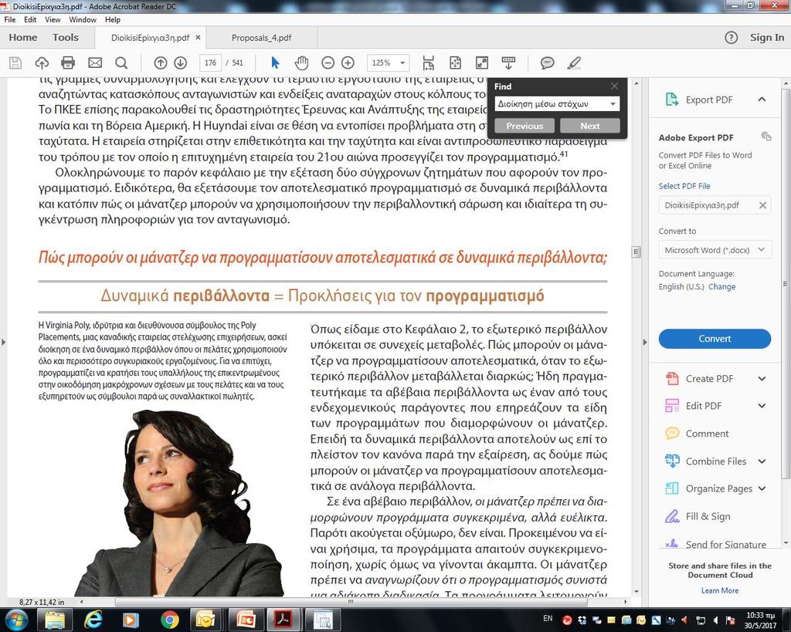Image resolution: width=791 pixels, height=632 pixels.
Task: Select the highlighter pen icon
Action: (574, 63)
